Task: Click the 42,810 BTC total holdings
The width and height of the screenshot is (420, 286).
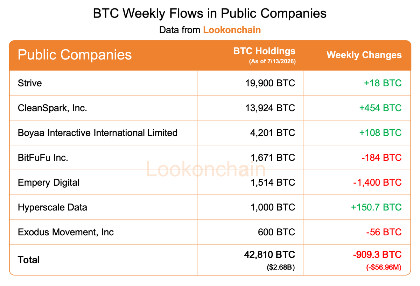Action: tap(269, 255)
